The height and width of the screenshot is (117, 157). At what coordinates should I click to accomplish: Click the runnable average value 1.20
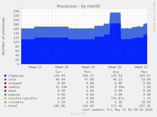118,102
